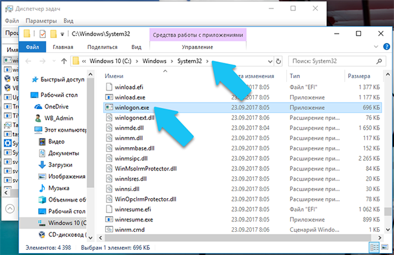The height and width of the screenshot is (255, 394).
Task: Click the Windows breadcrumb segment
Action: coord(154,61)
